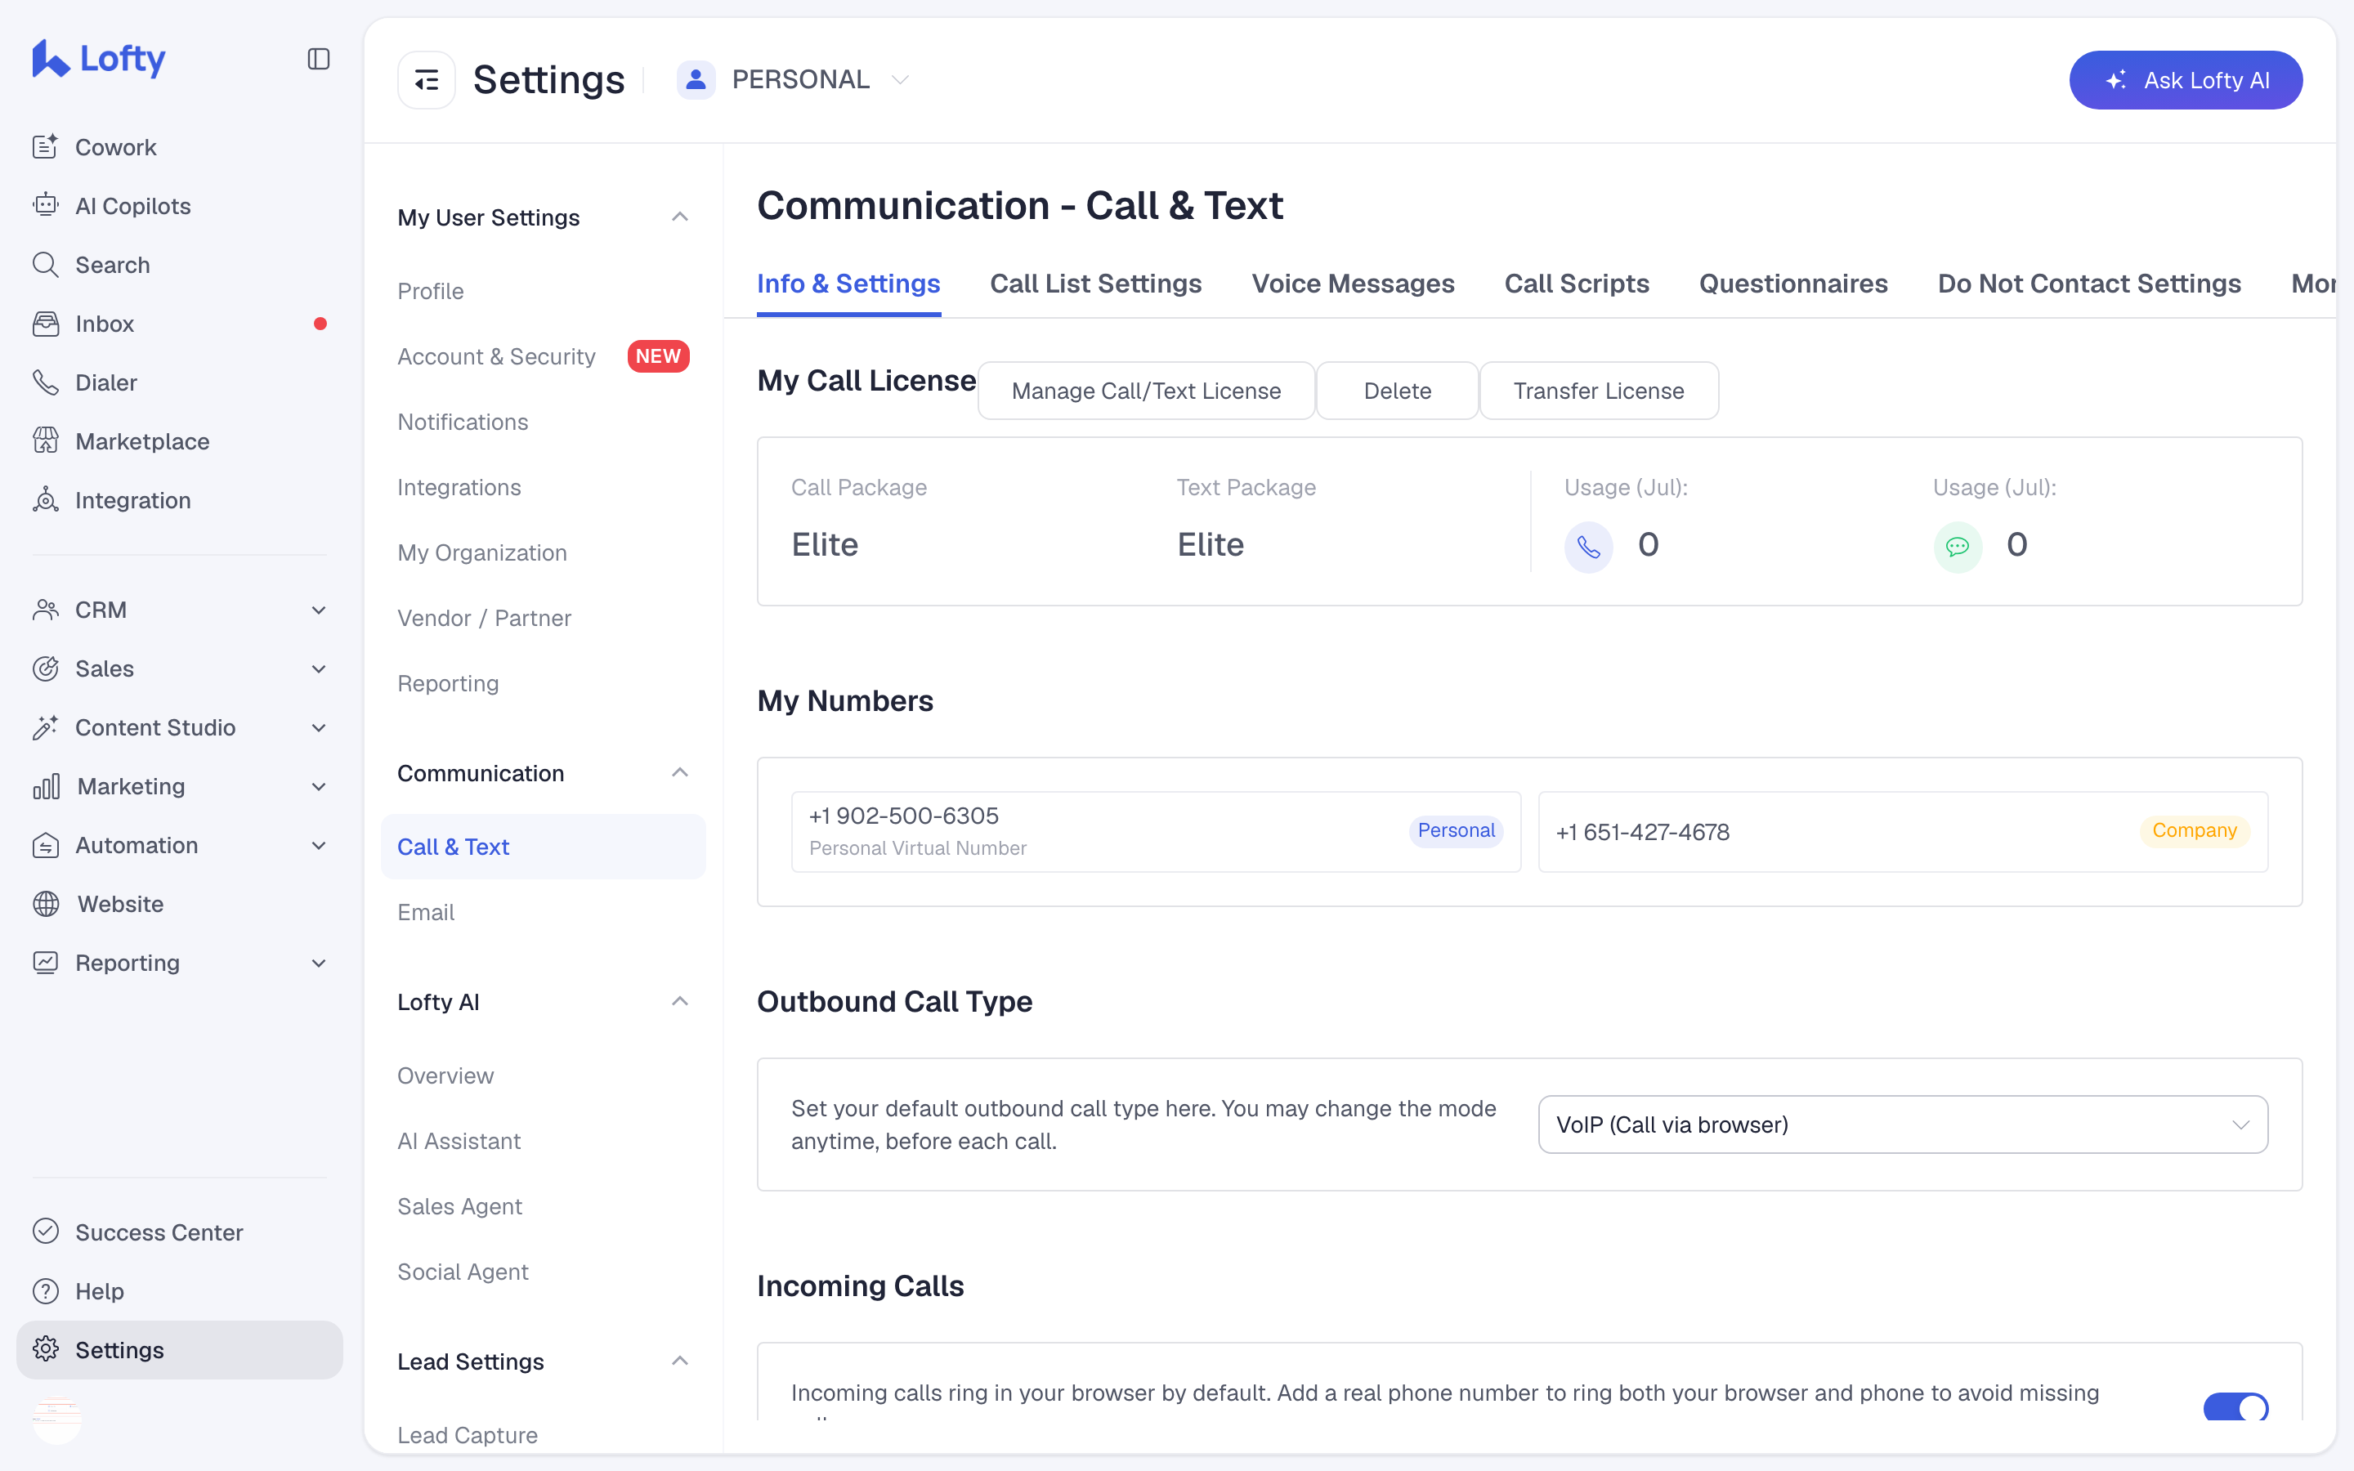Viewport: 2354px width, 1471px height.
Task: Click the Ask Lofty AI button
Action: coord(2186,80)
